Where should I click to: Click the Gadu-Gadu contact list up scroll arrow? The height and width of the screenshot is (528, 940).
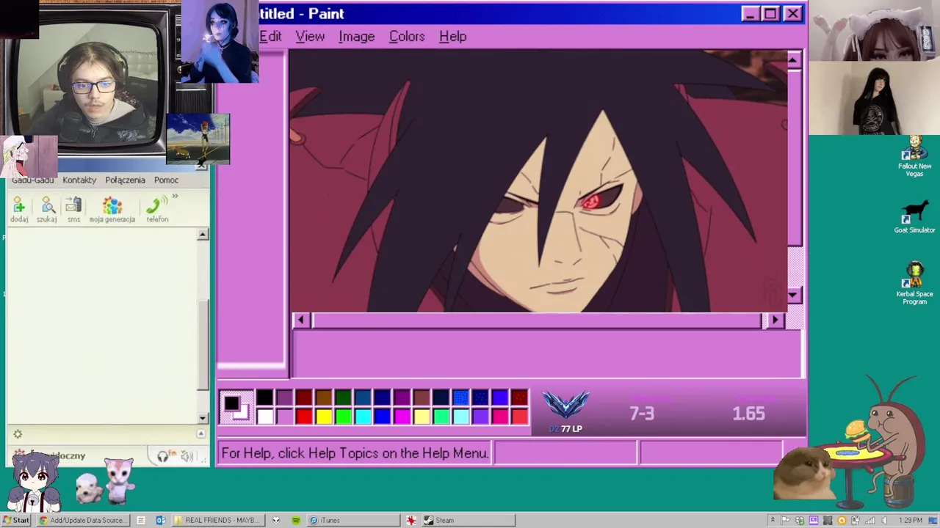203,235
